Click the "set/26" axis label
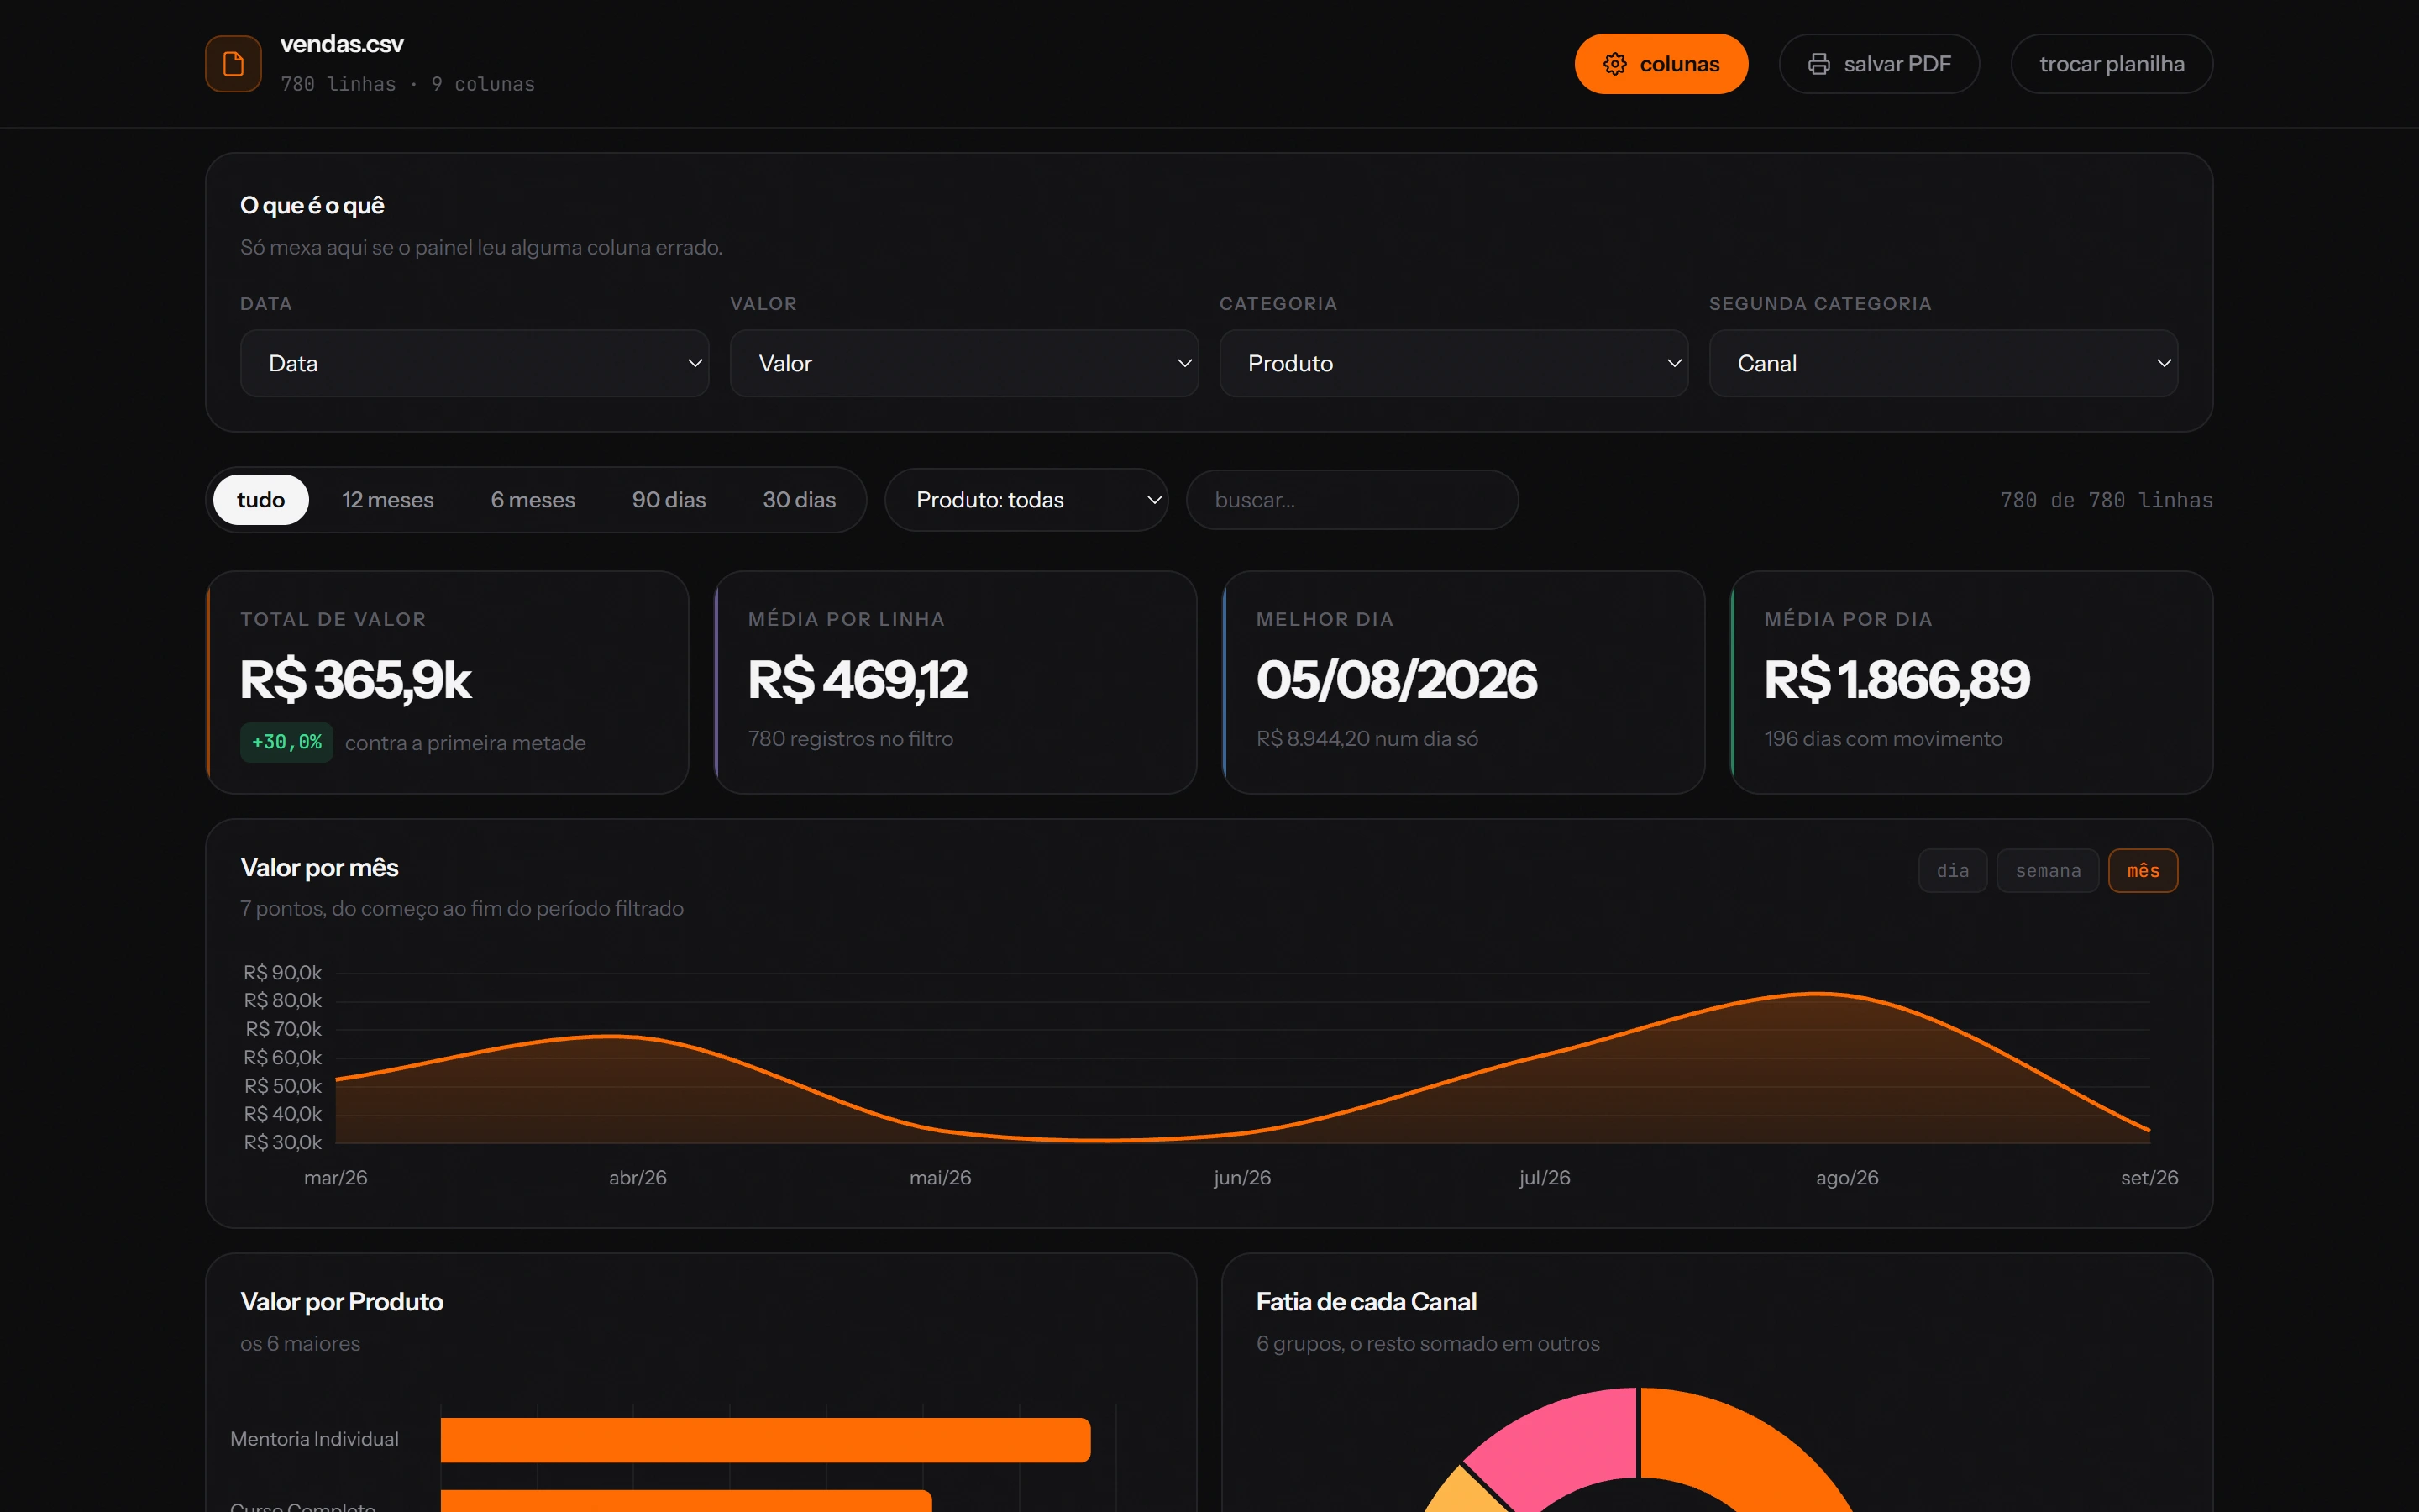The width and height of the screenshot is (2419, 1512). pyautogui.click(x=2150, y=1178)
